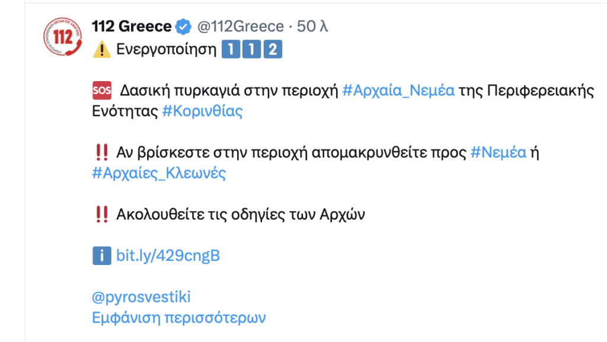Click the red SOS emoji

(x=102, y=92)
